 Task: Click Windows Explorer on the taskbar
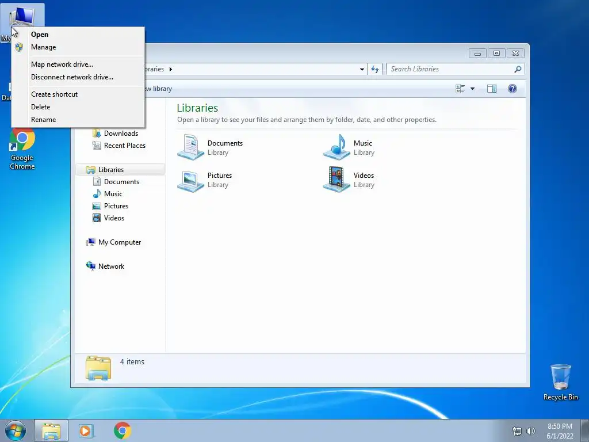pos(51,430)
